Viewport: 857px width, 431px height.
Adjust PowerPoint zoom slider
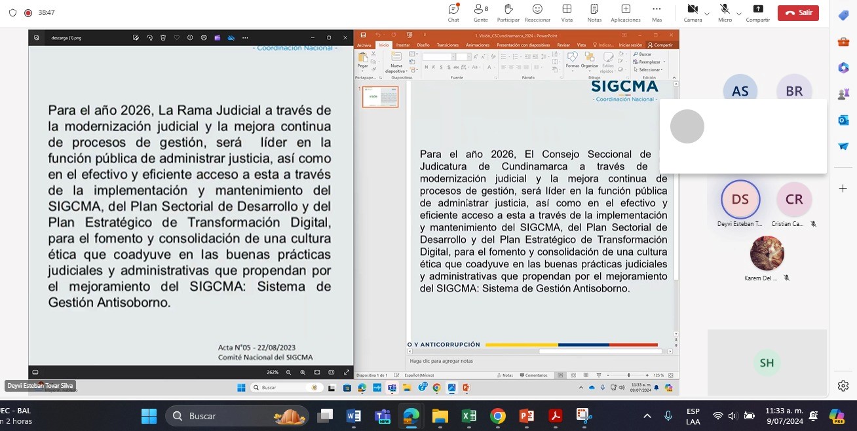[629, 375]
